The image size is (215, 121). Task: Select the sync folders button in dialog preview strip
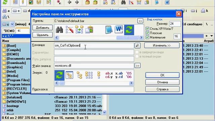[x=79, y=30]
